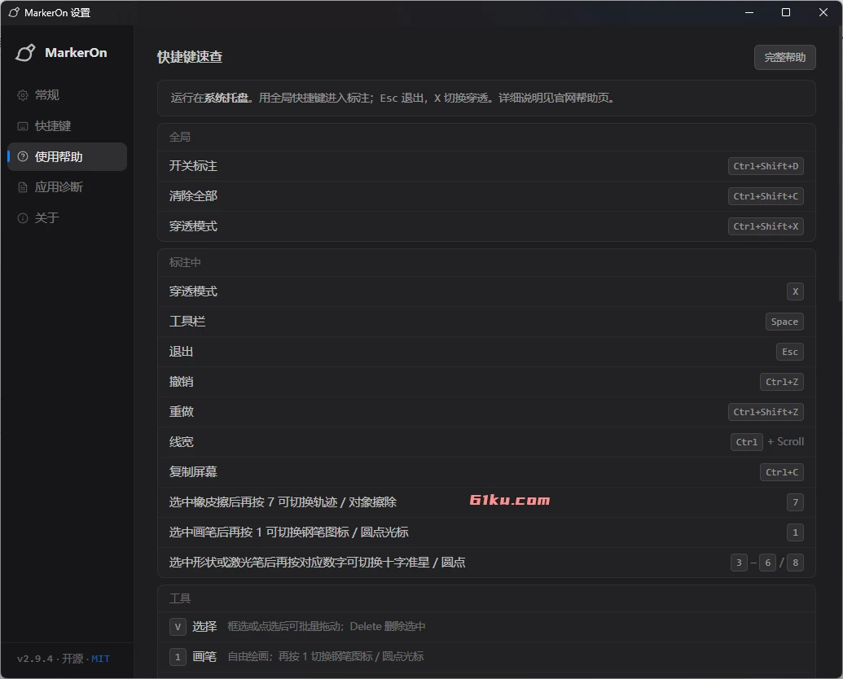
Task: Click the vertical scrollbar thumb
Action: [840, 164]
